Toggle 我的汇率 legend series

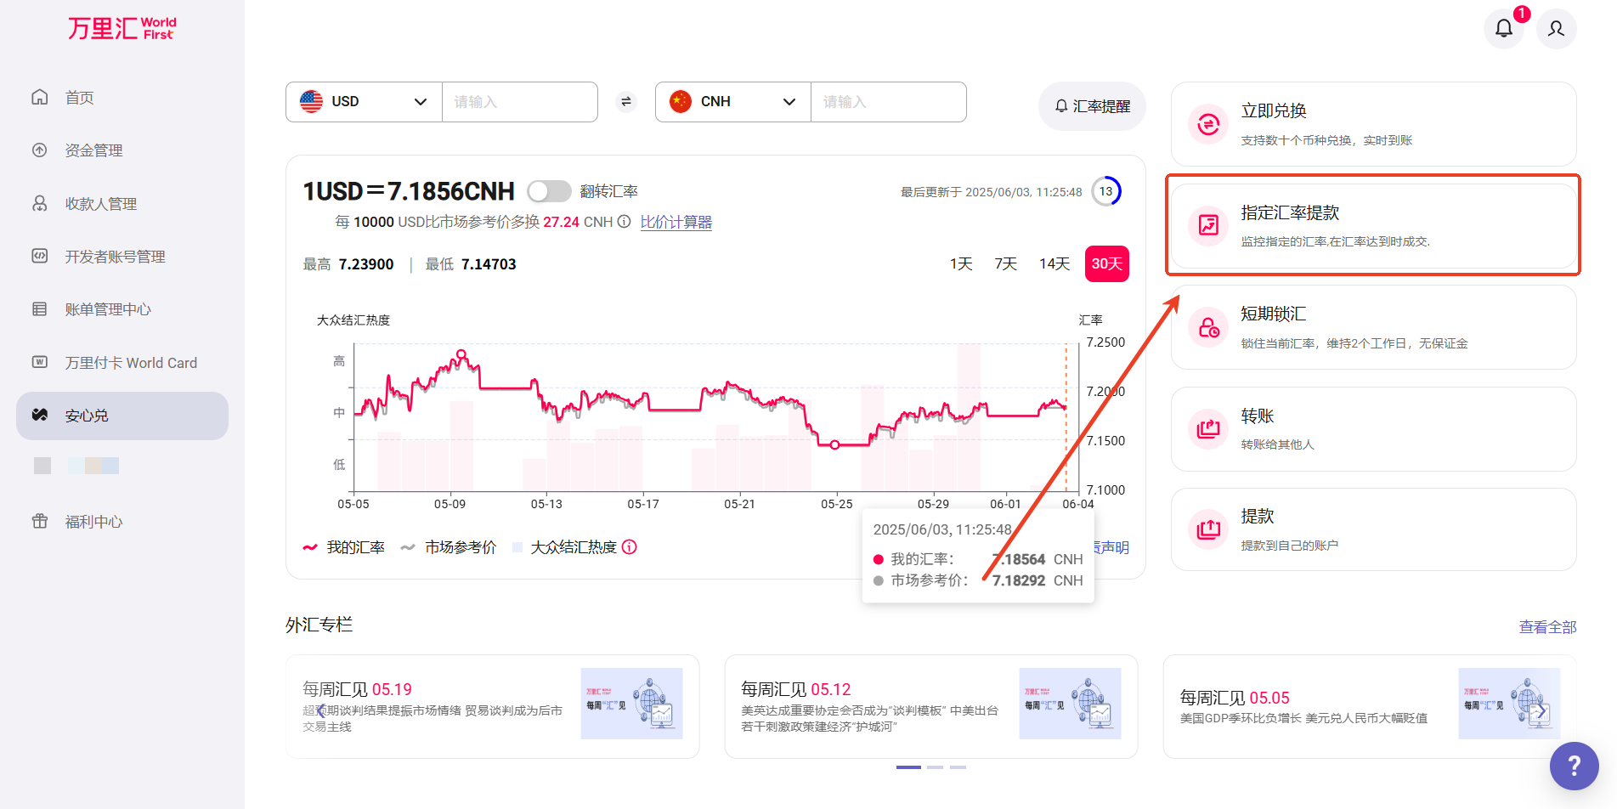[344, 547]
